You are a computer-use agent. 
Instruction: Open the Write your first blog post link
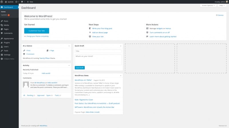coord(102,28)
